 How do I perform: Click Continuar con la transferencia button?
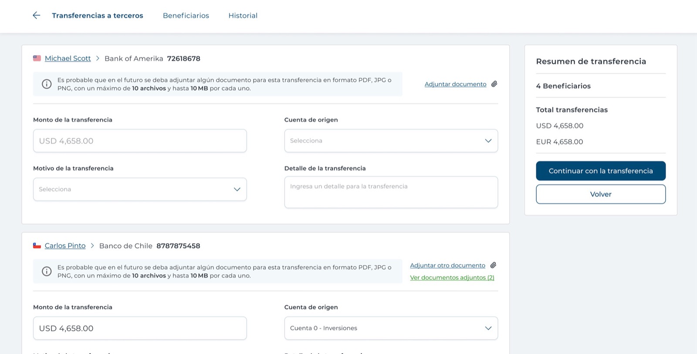pos(601,171)
